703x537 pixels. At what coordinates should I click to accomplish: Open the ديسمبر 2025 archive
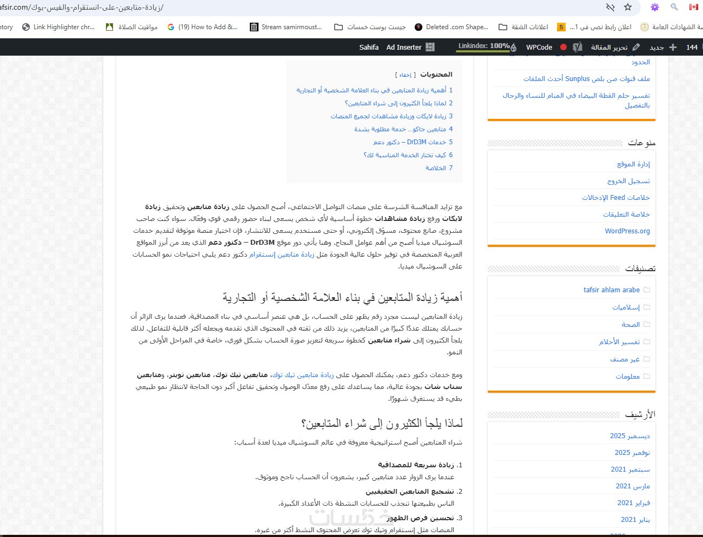630,436
